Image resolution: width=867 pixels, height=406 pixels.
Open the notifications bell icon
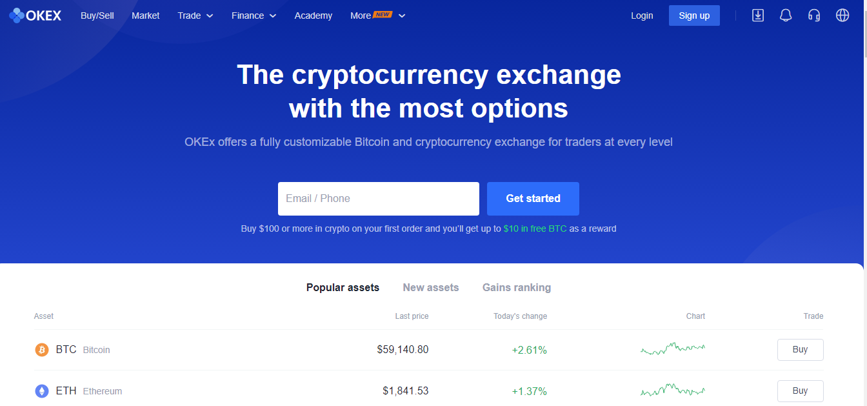tap(786, 15)
